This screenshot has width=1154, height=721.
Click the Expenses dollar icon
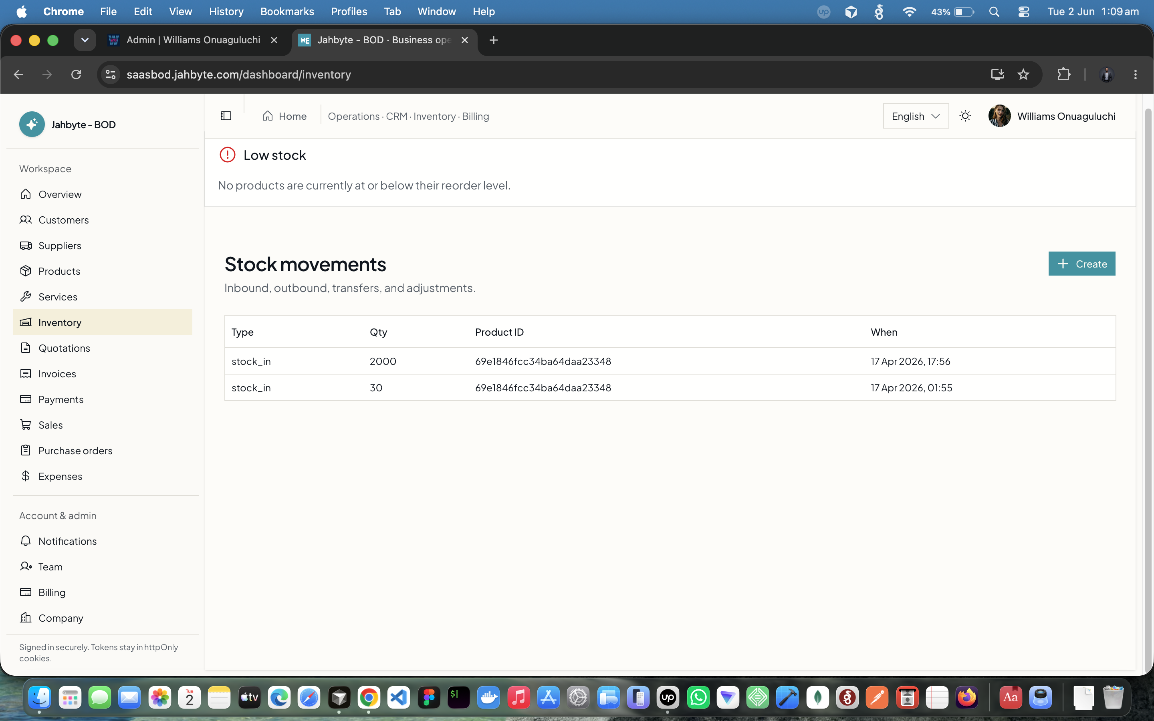pos(26,476)
